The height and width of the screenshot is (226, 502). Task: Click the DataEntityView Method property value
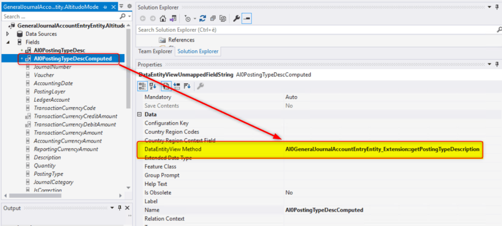tap(382, 149)
